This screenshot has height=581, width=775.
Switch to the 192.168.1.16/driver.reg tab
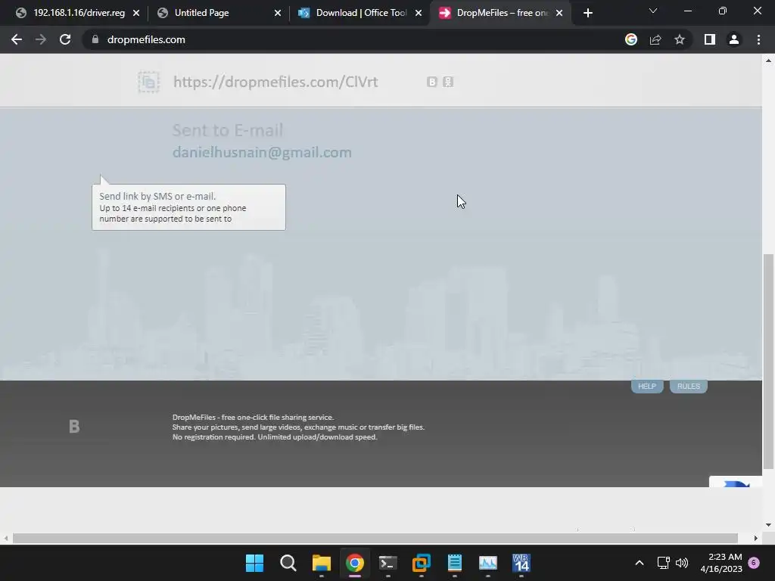coord(79,13)
